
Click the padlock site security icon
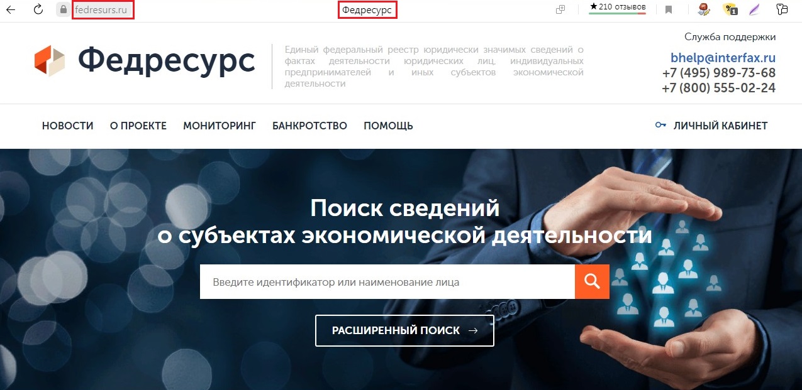click(x=62, y=9)
